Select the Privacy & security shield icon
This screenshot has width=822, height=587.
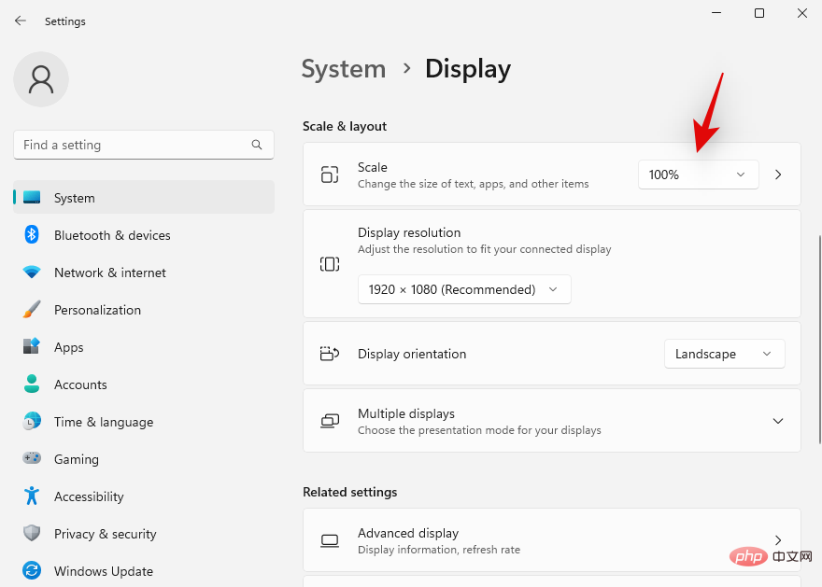click(x=31, y=534)
